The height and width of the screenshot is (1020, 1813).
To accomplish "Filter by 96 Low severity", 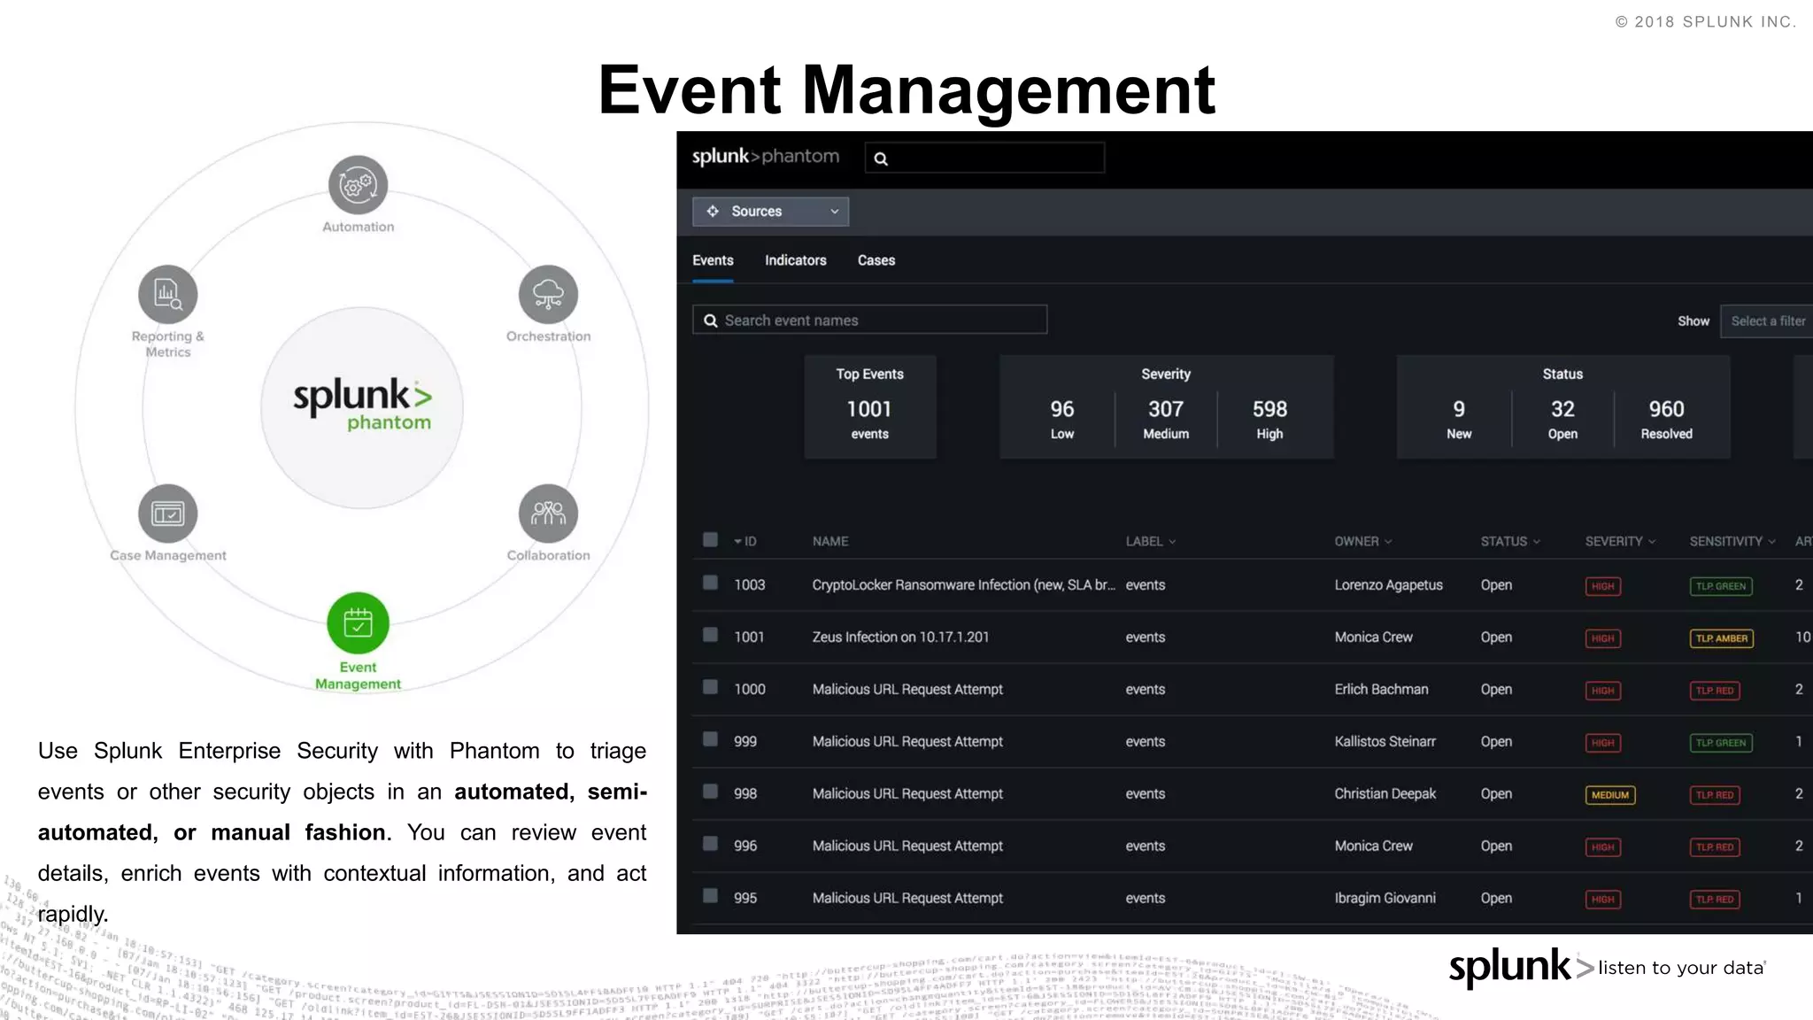I will click(1062, 419).
